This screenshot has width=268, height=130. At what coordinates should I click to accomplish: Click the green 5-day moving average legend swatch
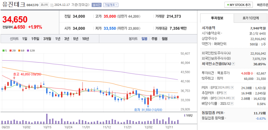[x=3, y=50]
